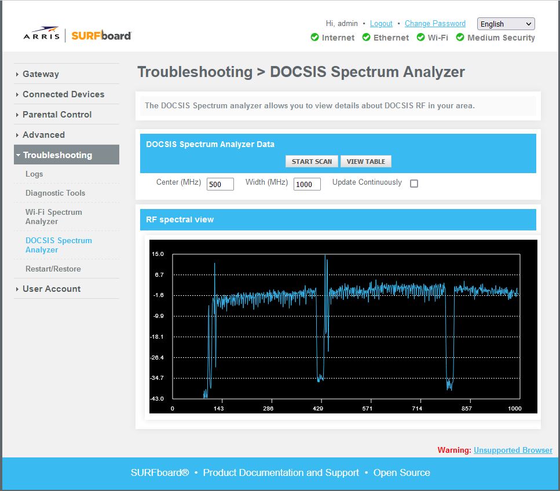
Task: Open Diagnostic Tools page
Action: [x=56, y=193]
